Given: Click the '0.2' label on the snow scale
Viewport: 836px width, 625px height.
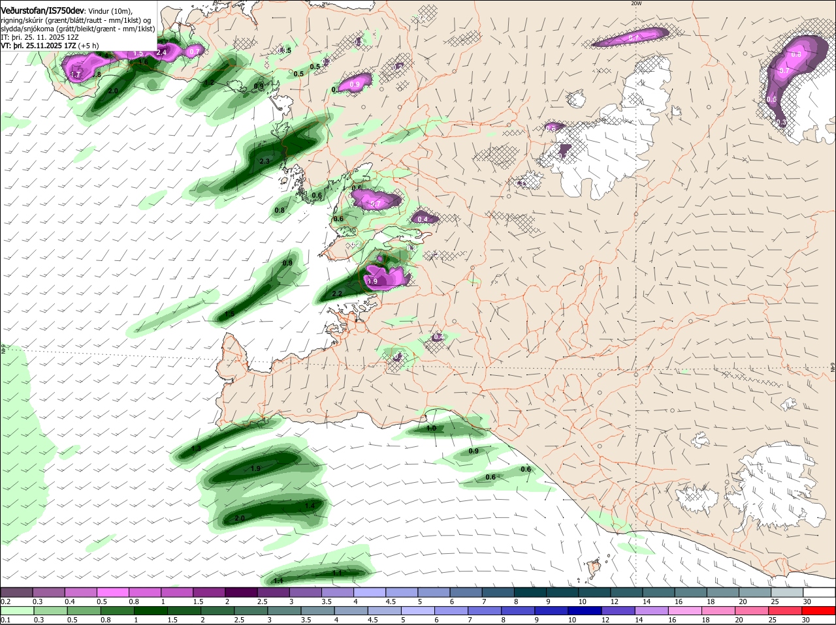Looking at the screenshot, I should click(5, 601).
